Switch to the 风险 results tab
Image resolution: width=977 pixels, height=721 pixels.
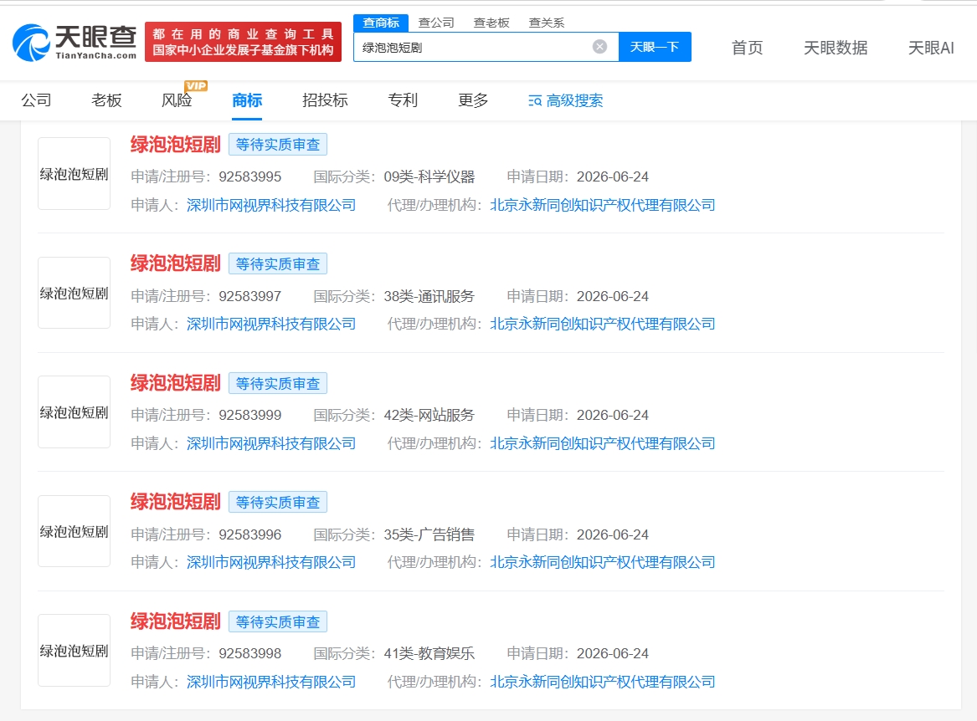(177, 100)
